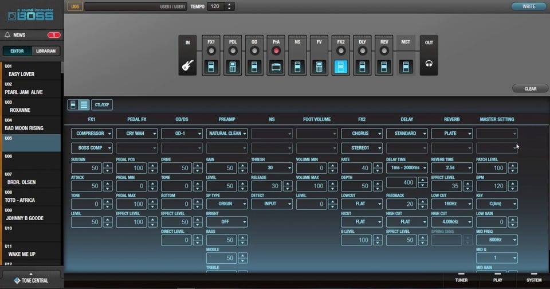Switch to the list layout view icon

coord(84,105)
